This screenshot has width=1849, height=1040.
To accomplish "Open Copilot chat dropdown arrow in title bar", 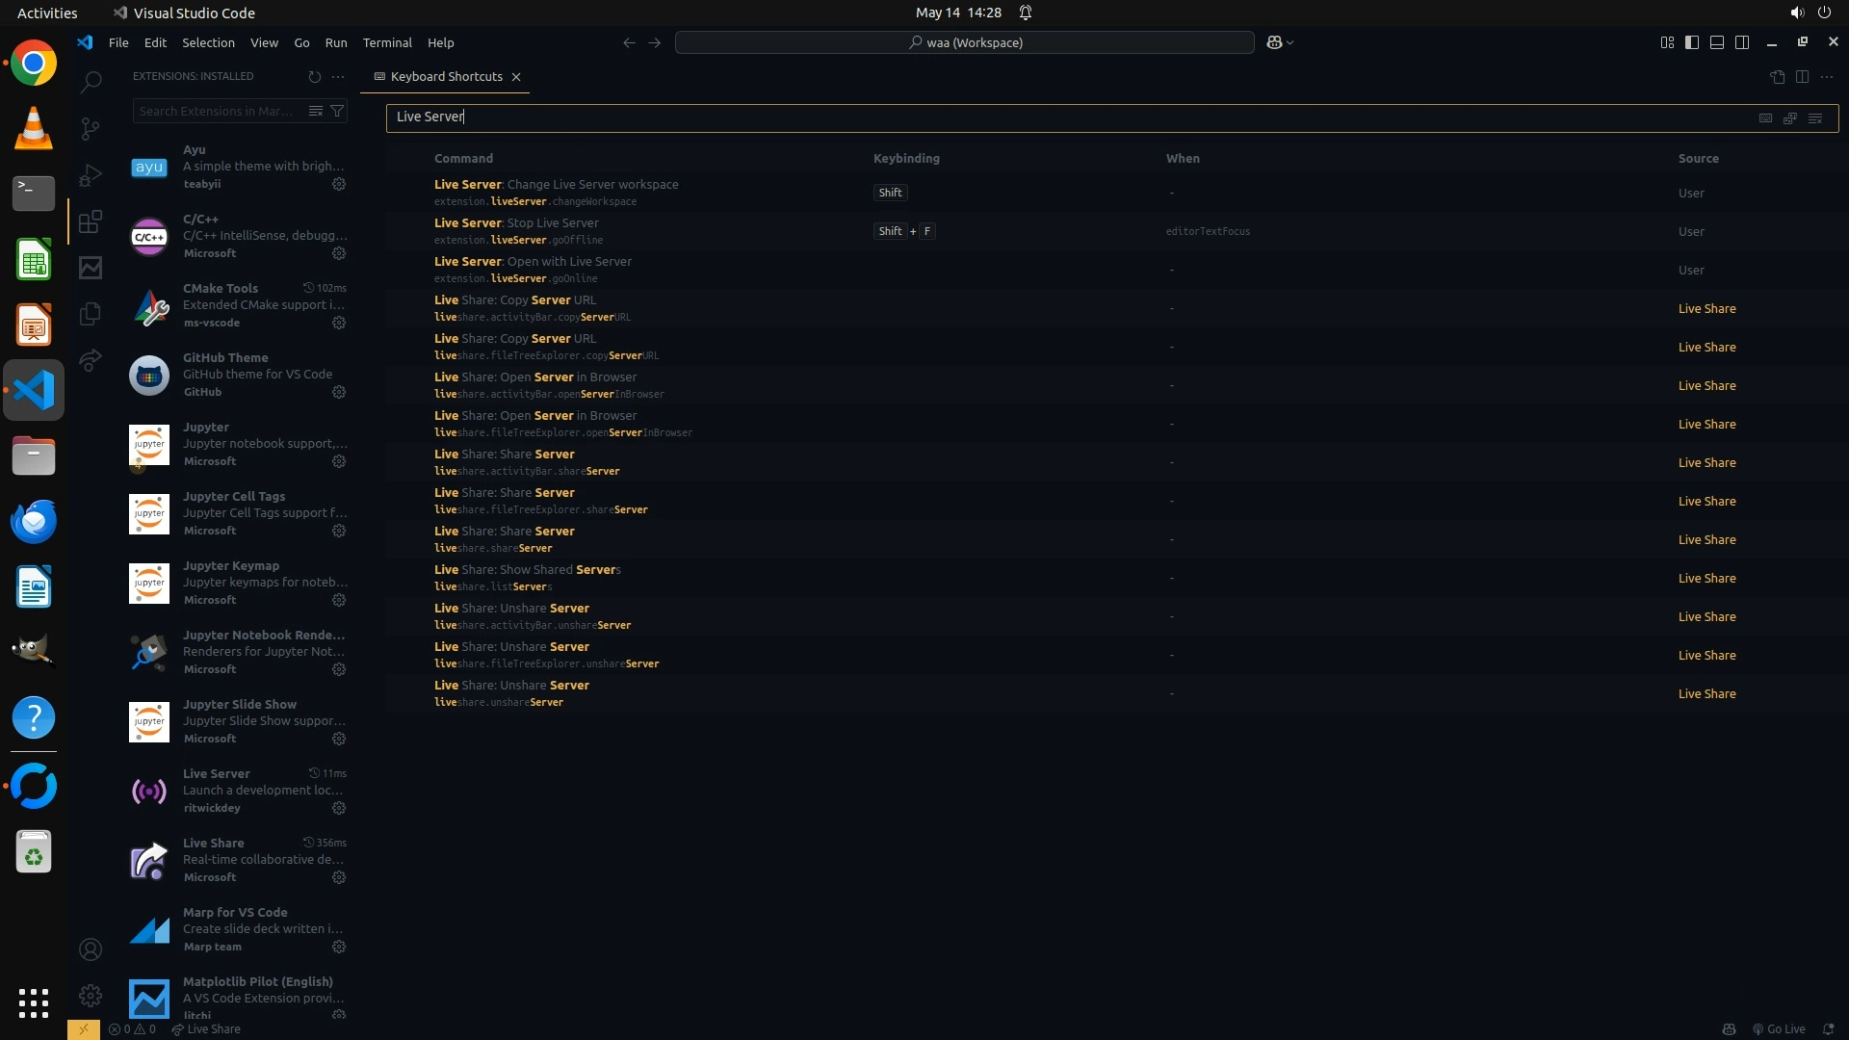I will click(1290, 42).
